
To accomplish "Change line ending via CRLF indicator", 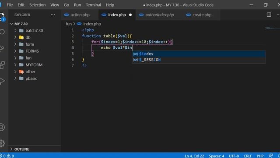I will (248, 156).
